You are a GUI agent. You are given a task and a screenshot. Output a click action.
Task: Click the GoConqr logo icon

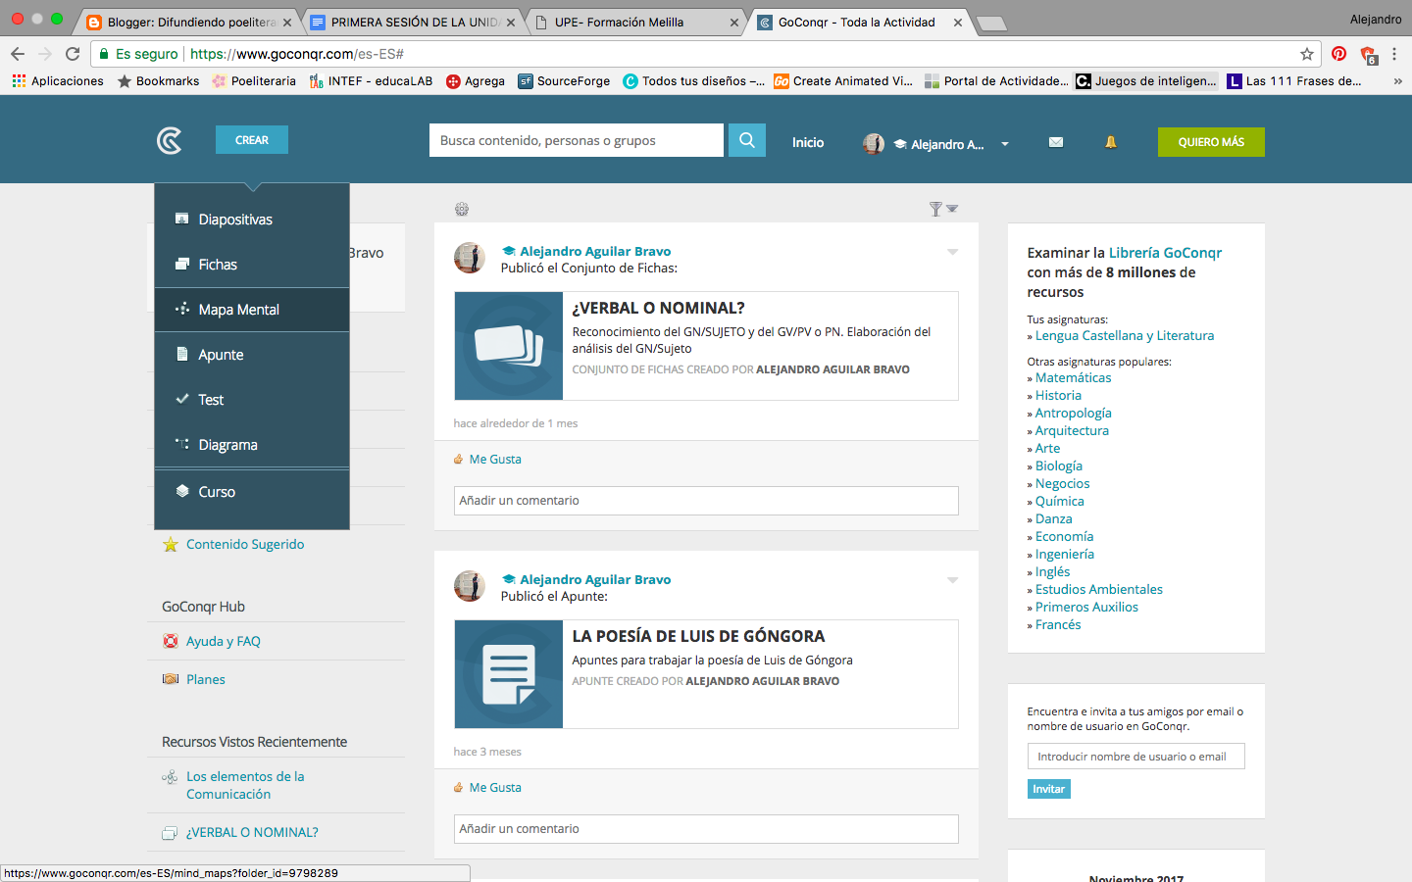(x=170, y=141)
